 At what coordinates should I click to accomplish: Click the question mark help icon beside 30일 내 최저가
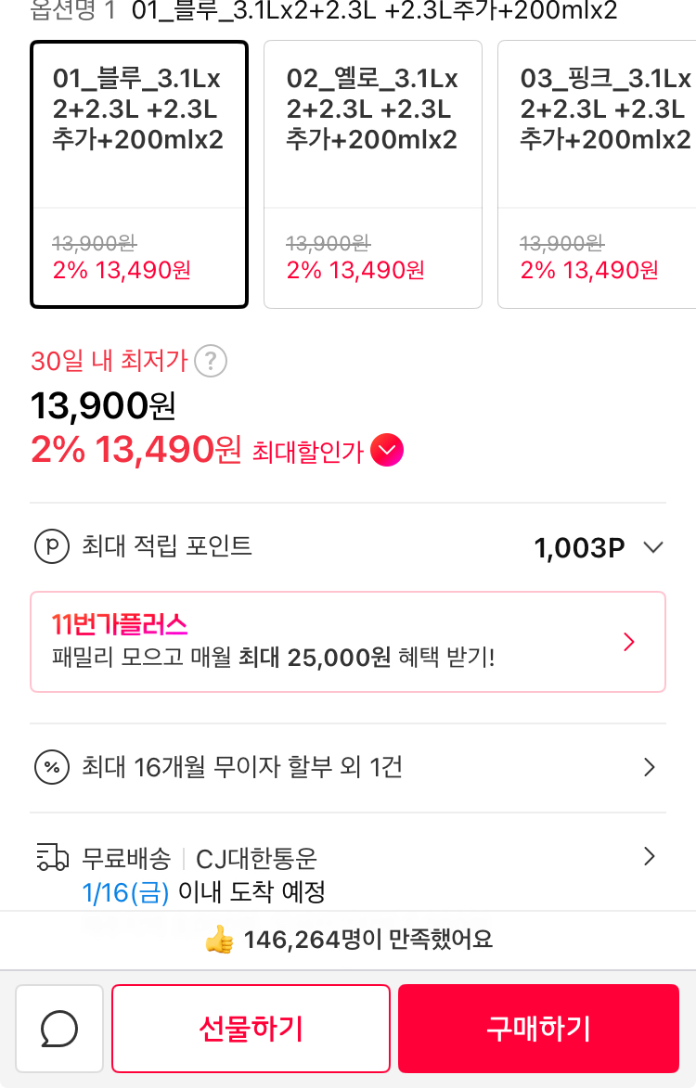(212, 360)
